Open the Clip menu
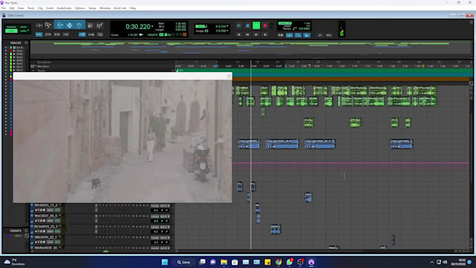The height and width of the screenshot is (268, 476). pyautogui.click(x=40, y=8)
